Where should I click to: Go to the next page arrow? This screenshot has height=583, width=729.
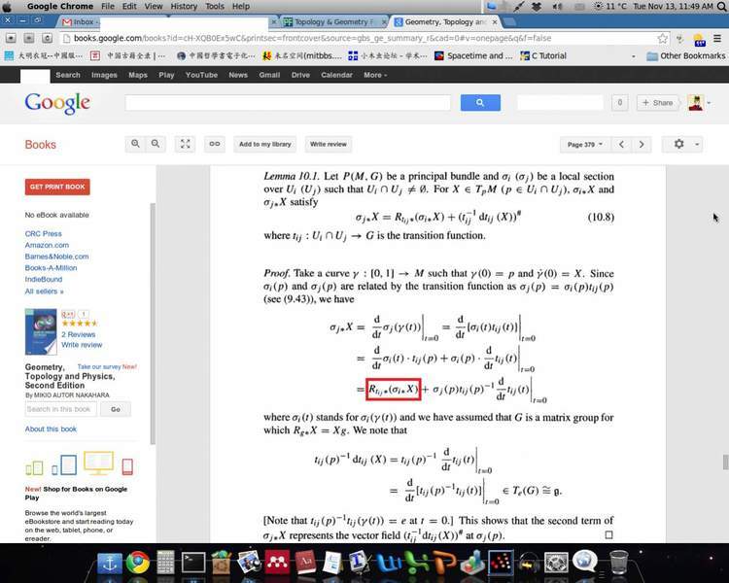[x=641, y=144]
